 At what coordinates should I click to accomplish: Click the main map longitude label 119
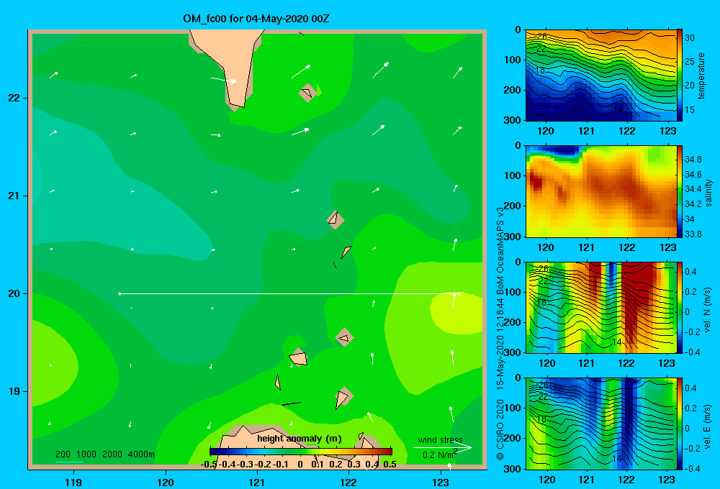[x=73, y=482]
